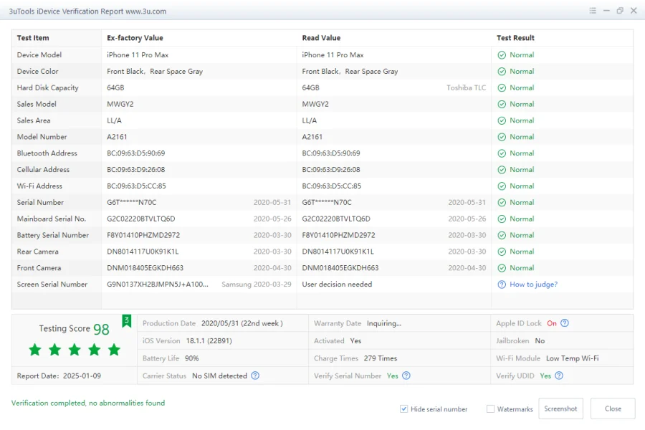Click ex-factory screen serial G9N0137XH2BJMPN5J+A100...
The height and width of the screenshot is (430, 645).
(158, 285)
